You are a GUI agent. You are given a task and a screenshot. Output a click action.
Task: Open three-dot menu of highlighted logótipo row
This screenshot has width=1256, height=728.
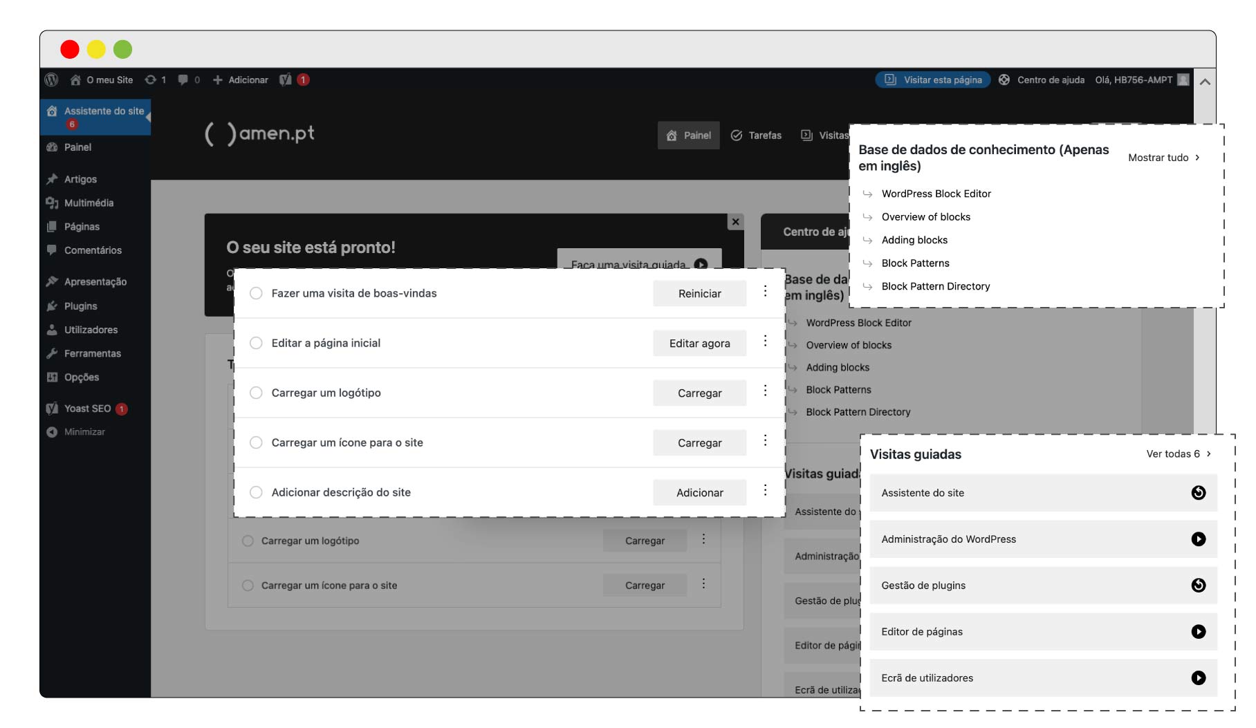765,391
